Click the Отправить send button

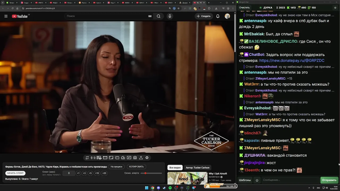point(329,180)
